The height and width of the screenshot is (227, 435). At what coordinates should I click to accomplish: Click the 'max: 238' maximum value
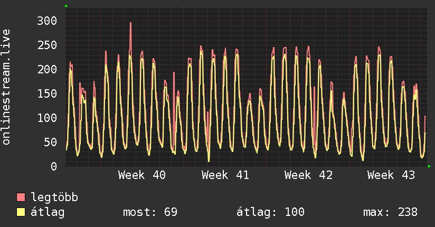(x=390, y=212)
